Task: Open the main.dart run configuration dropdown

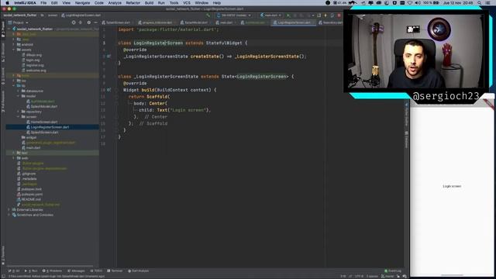Action: point(270,15)
